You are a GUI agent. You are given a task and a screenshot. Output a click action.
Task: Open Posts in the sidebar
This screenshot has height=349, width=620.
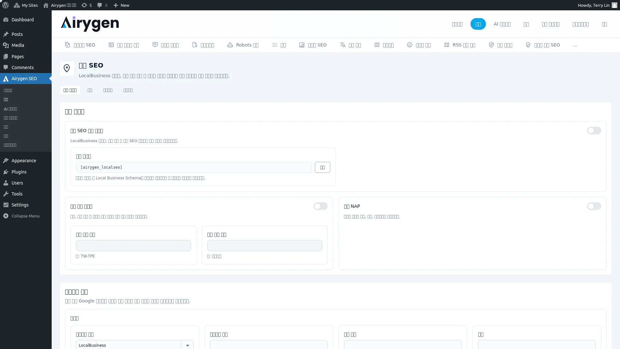26,34
